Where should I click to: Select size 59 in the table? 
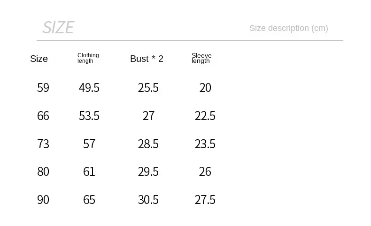pos(43,88)
